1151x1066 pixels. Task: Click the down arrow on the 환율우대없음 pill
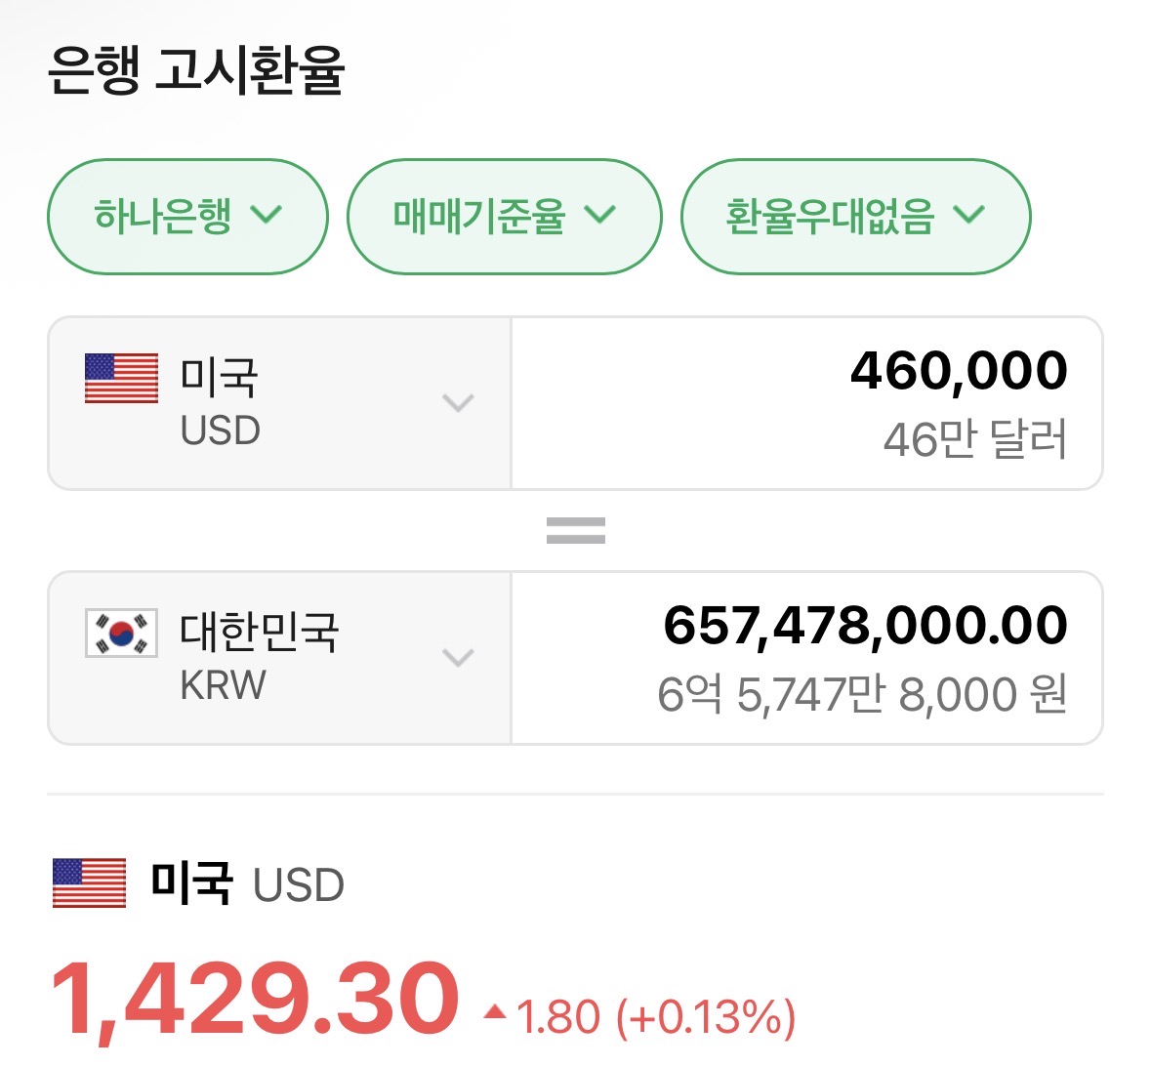pos(968,215)
